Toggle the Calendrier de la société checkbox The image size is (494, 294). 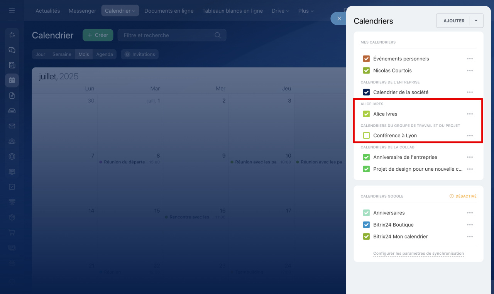pos(367,92)
